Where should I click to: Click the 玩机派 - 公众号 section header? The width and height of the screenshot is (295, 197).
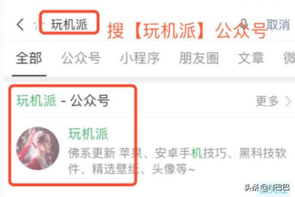63,100
